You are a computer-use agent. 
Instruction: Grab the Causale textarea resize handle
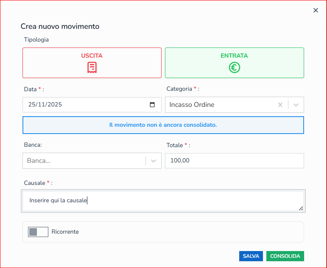[x=301, y=208]
